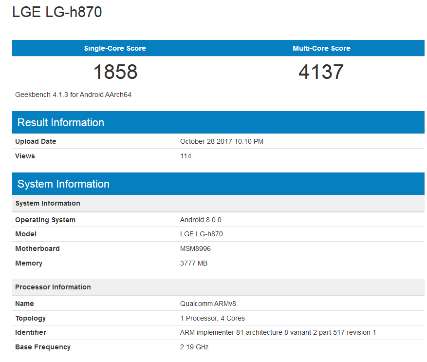427x362 pixels.
Task: Select the Single-Core Score header
Action: [x=115, y=48]
